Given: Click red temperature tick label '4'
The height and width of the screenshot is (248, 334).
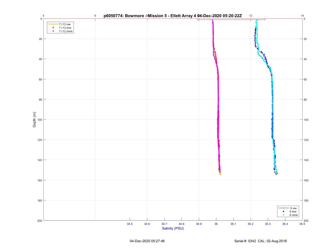Looking at the screenshot, I should (43, 16).
